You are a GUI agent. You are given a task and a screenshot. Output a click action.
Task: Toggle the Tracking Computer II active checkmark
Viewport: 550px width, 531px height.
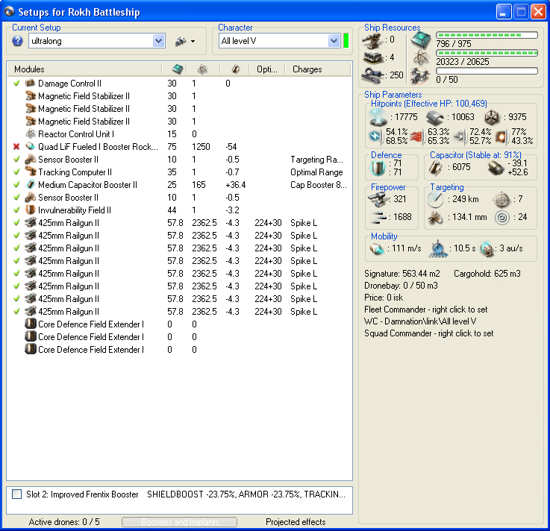point(16,172)
